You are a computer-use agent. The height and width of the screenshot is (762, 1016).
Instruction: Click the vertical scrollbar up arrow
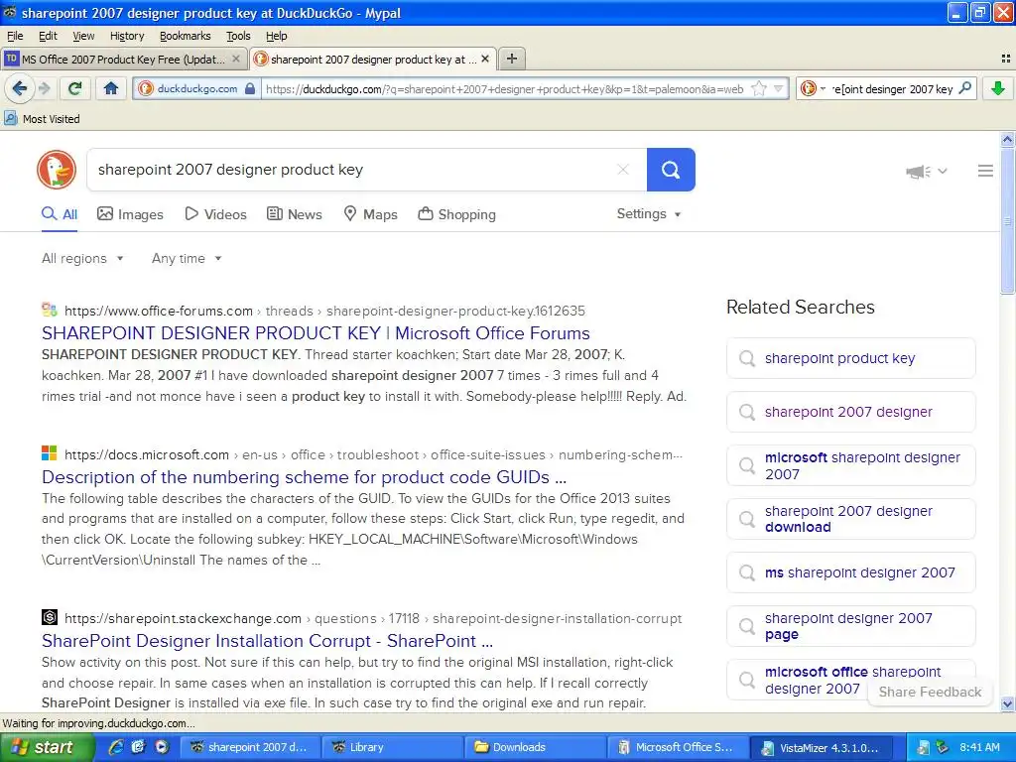(x=1007, y=139)
